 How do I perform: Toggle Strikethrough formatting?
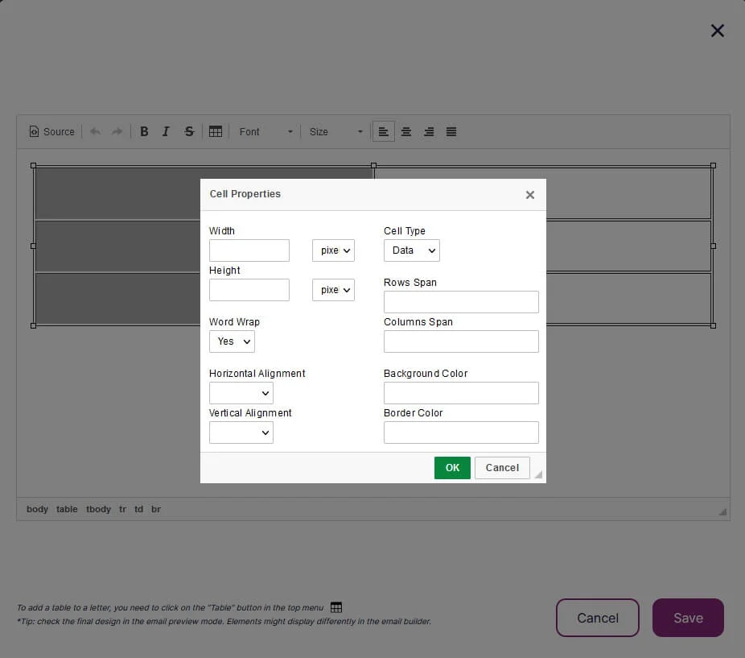point(189,132)
